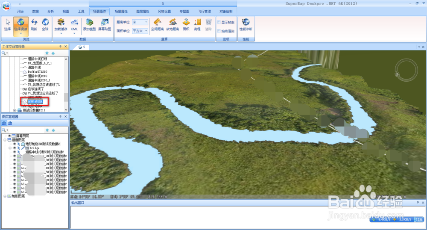The height and width of the screenshot is (230, 427).
Task: Open the 加载缓存 dropdown arrow
Action: 61,34
